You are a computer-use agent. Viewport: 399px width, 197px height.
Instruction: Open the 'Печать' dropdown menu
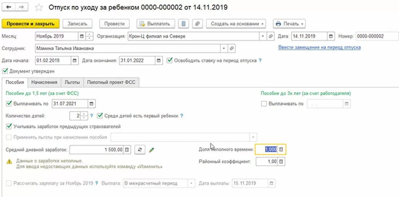point(289,24)
